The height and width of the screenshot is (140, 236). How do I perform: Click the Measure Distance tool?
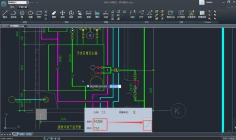tap(89, 14)
